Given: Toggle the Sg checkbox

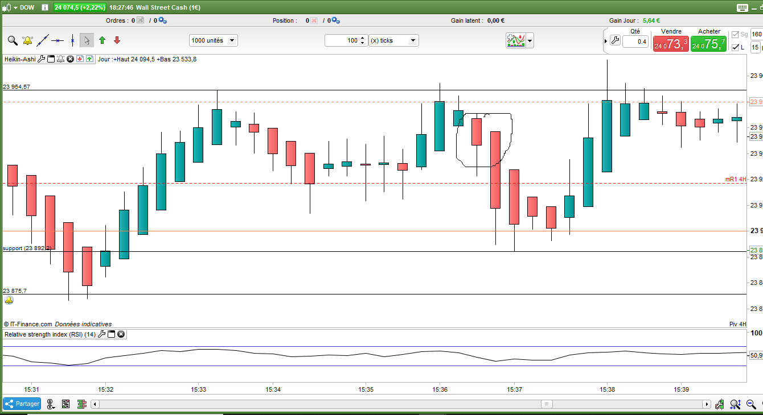Looking at the screenshot, I should (x=736, y=35).
